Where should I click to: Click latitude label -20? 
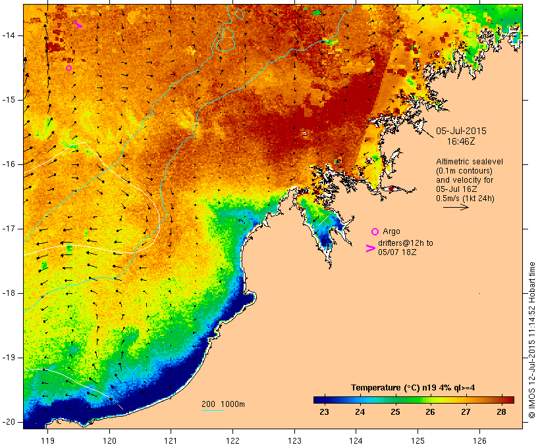[8, 422]
